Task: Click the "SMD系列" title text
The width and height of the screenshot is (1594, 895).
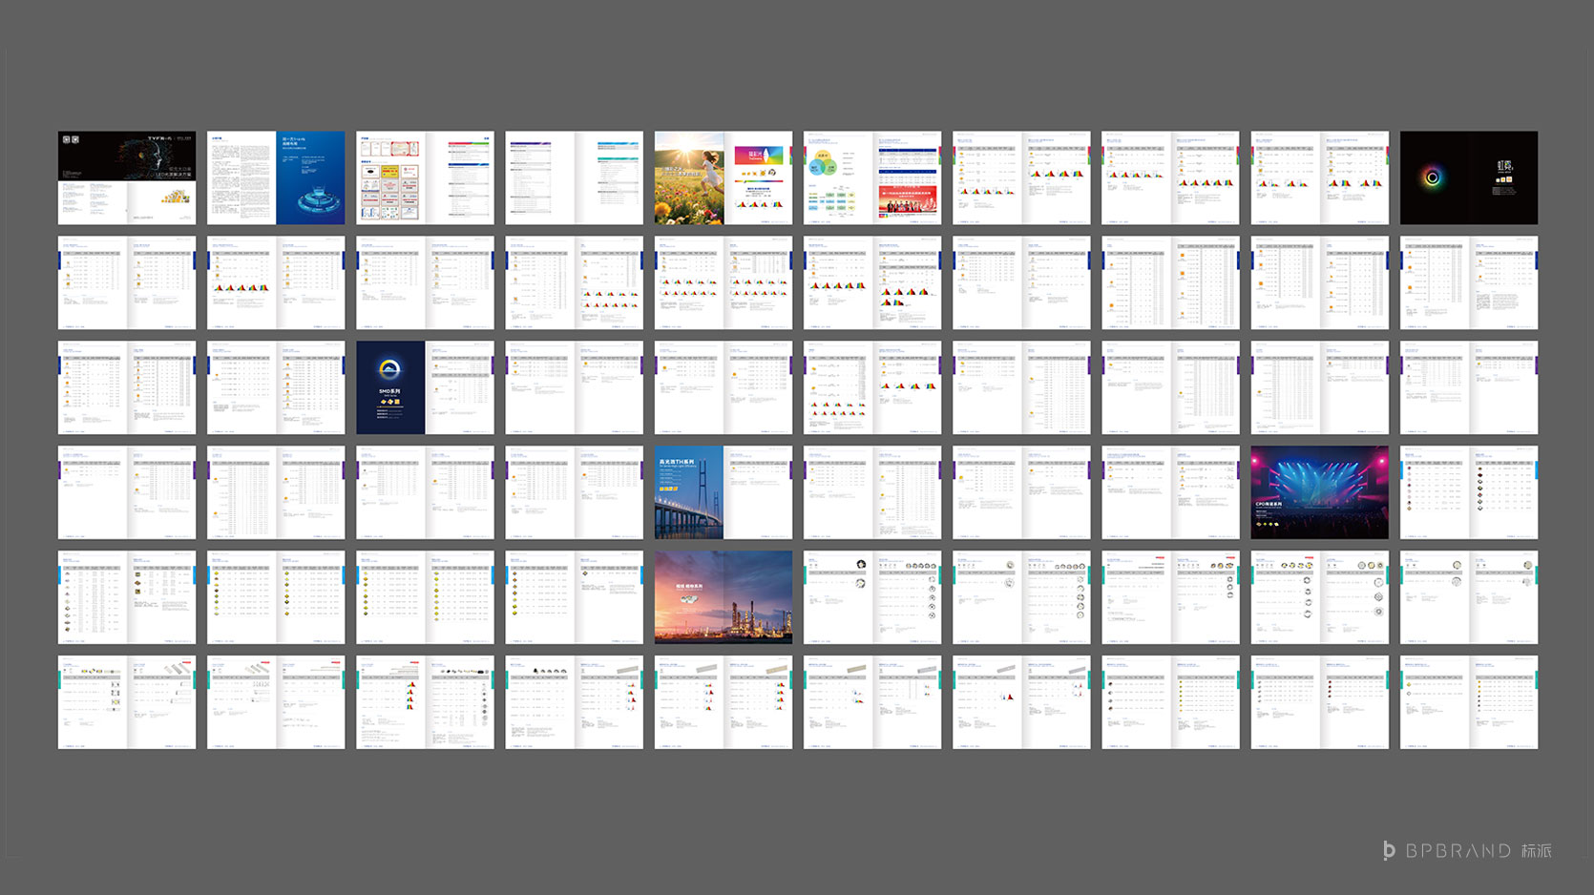Action: point(389,391)
